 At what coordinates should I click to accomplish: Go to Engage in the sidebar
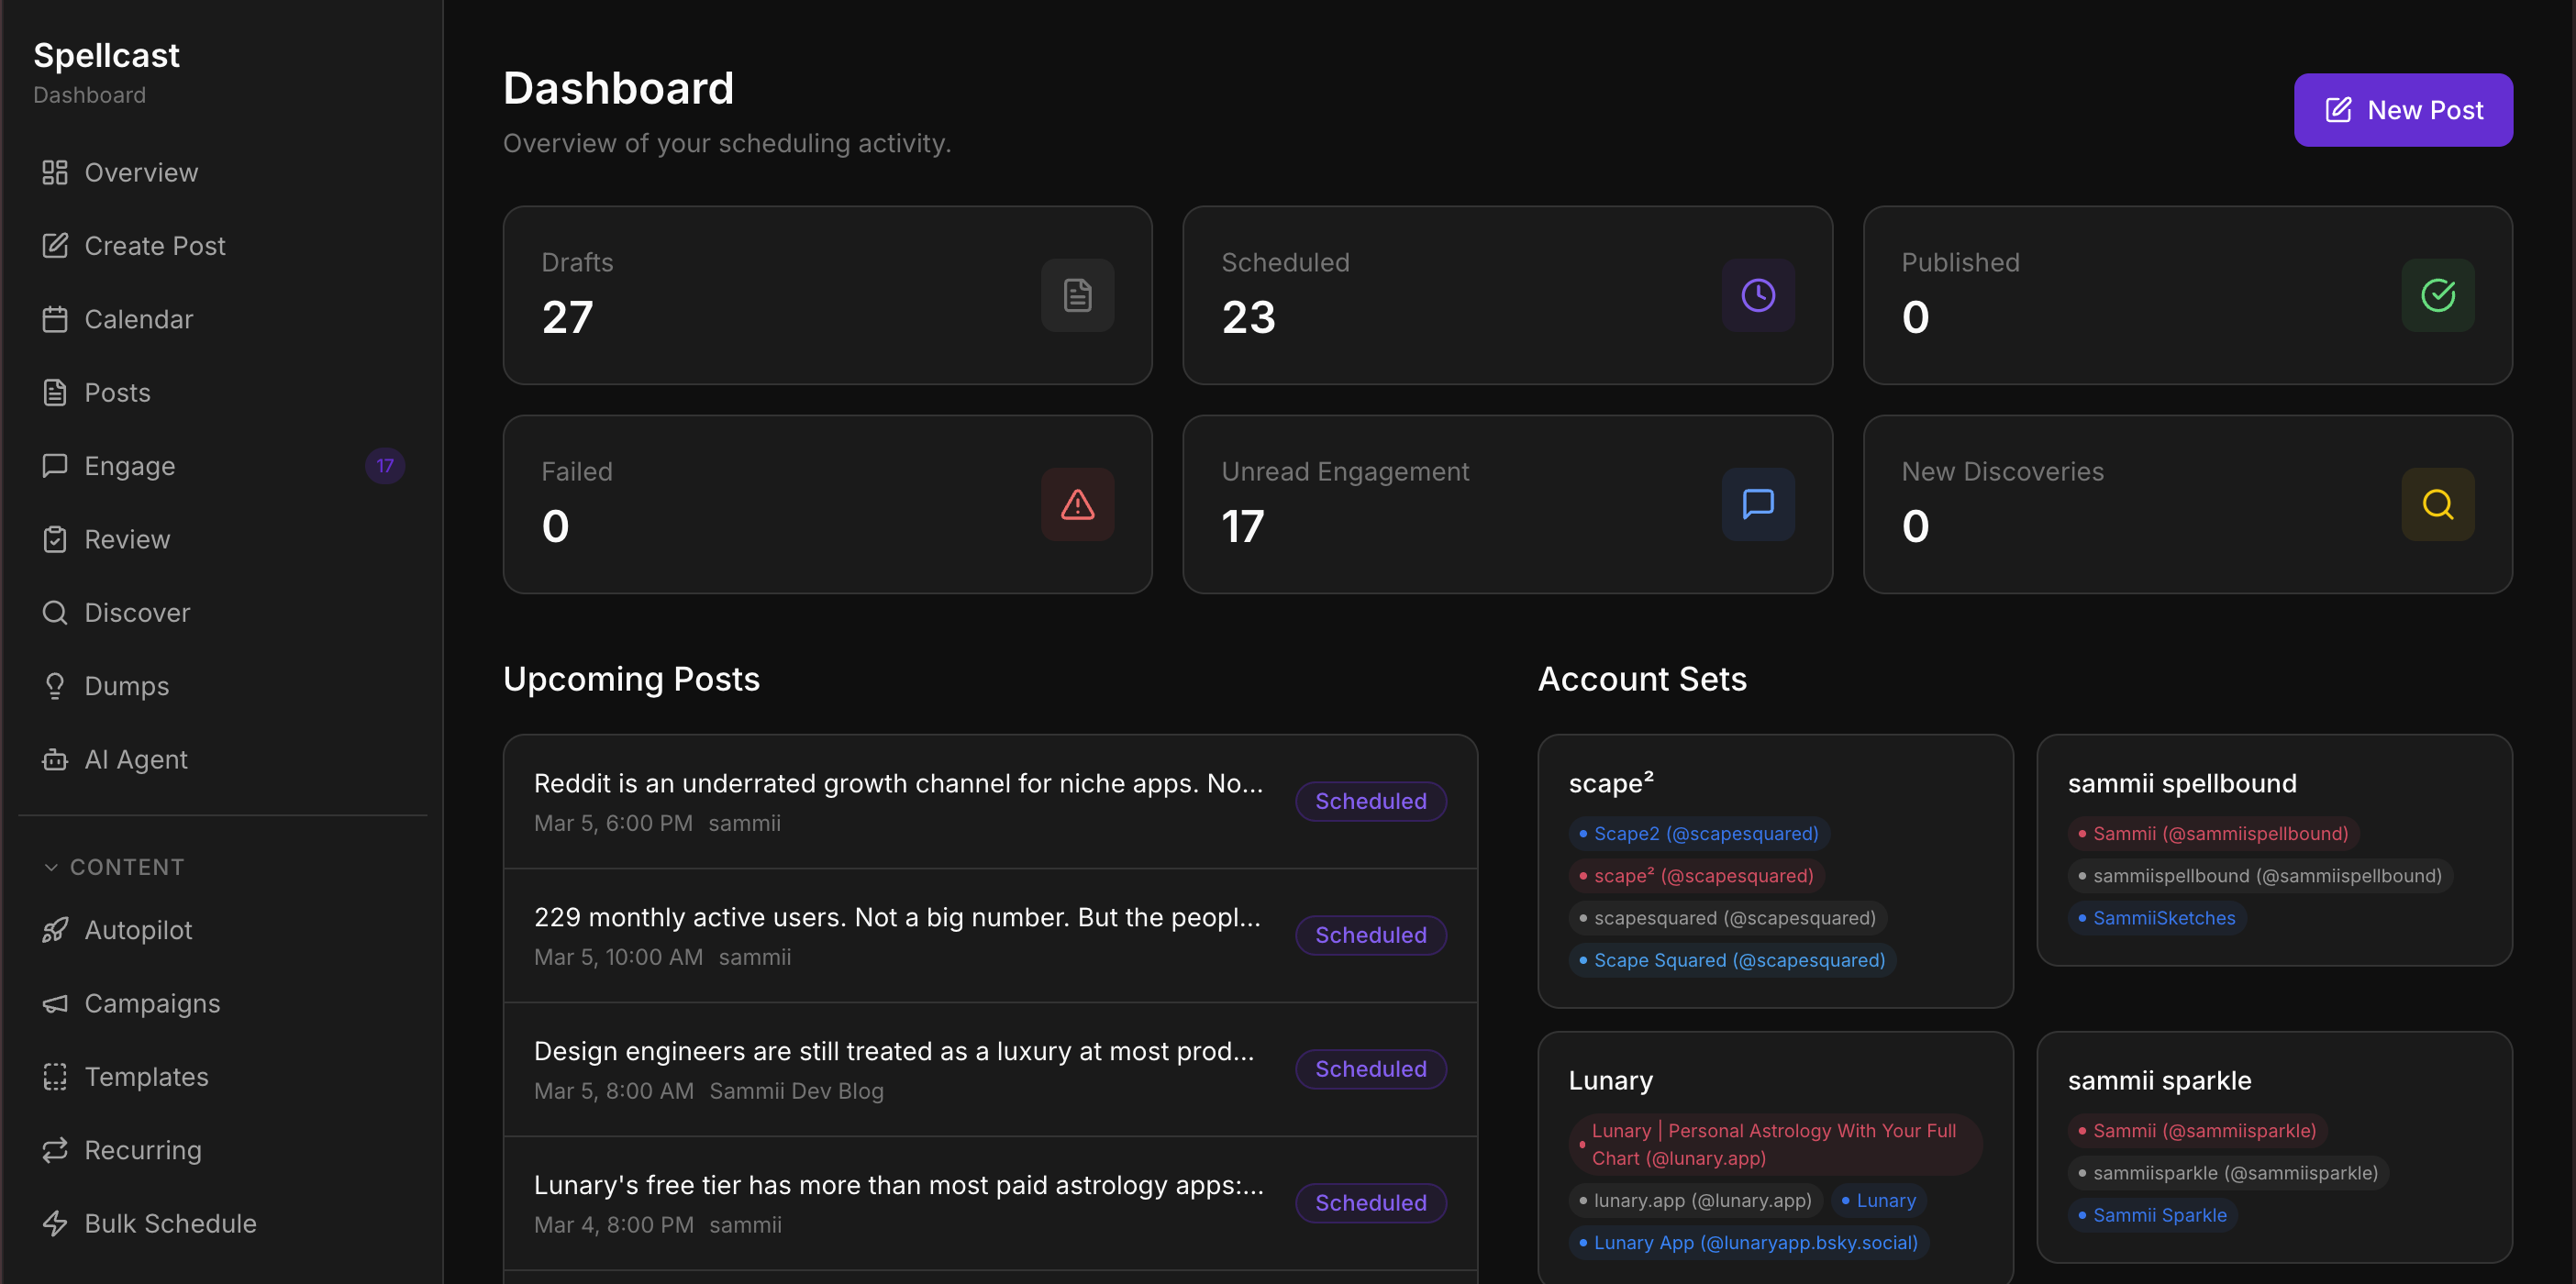click(130, 466)
